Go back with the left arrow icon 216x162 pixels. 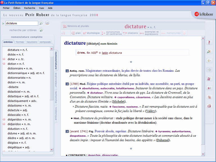pyautogui.click(x=209, y=61)
